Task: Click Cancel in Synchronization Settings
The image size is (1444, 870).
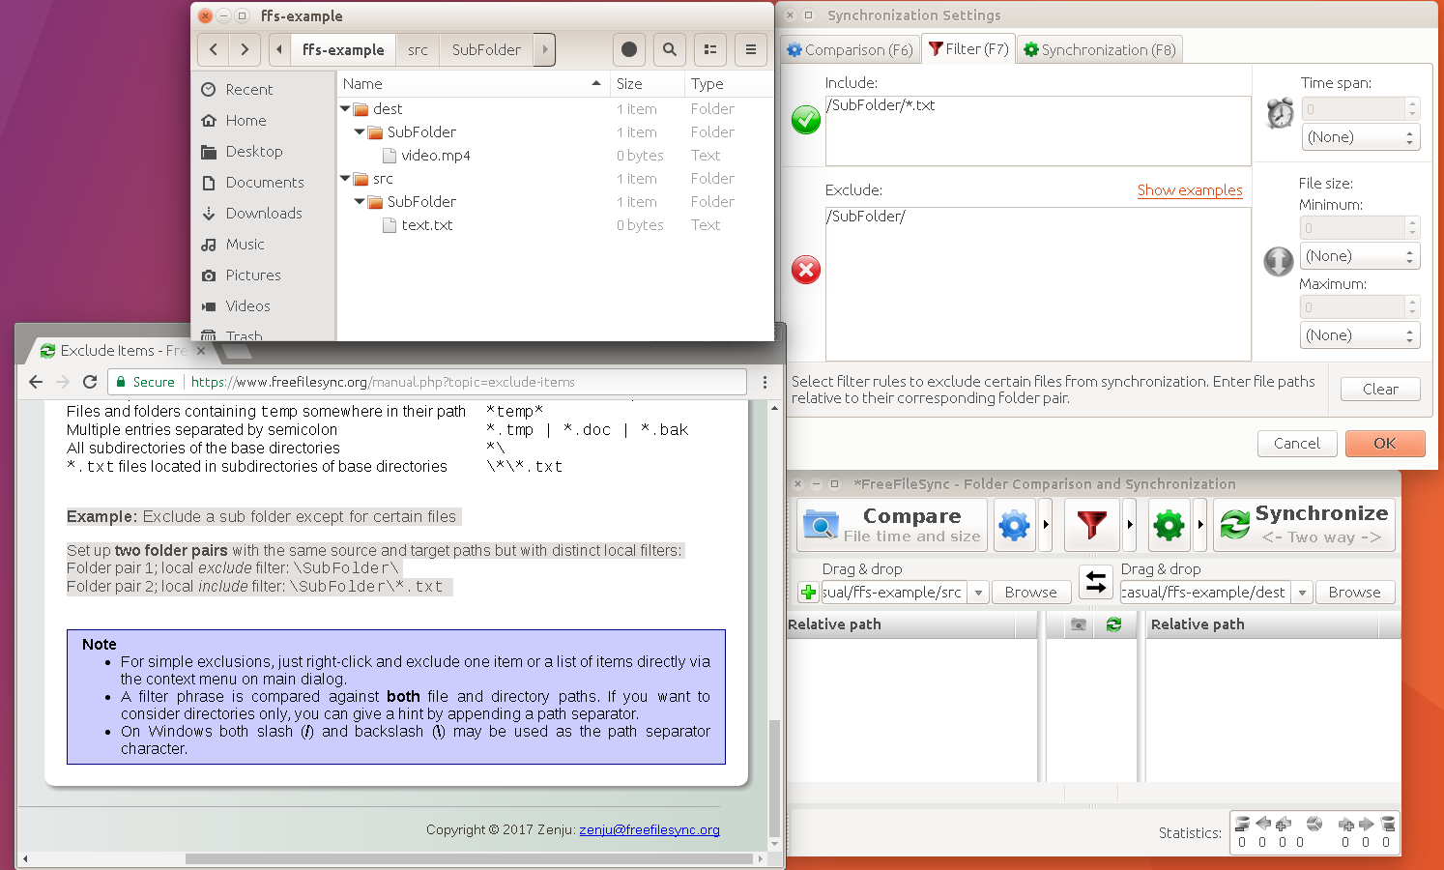Action: pos(1296,443)
